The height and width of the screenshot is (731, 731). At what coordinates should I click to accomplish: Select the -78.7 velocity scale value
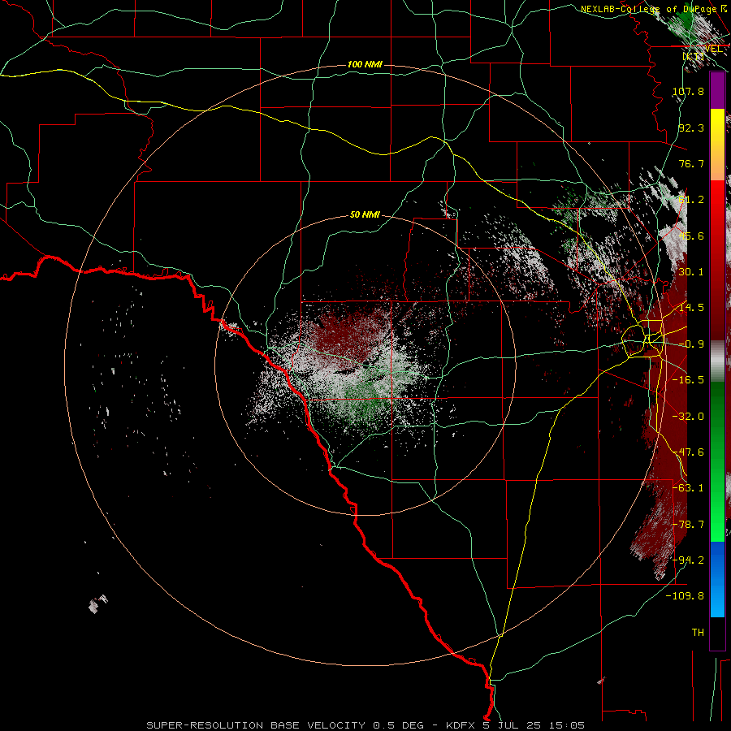pyautogui.click(x=688, y=525)
